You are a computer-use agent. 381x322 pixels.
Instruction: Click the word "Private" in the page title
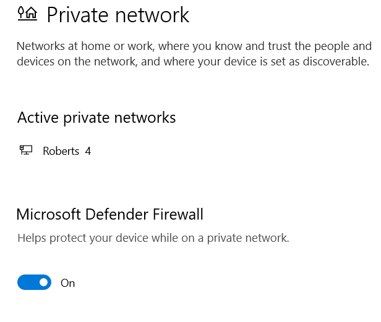pyautogui.click(x=77, y=15)
